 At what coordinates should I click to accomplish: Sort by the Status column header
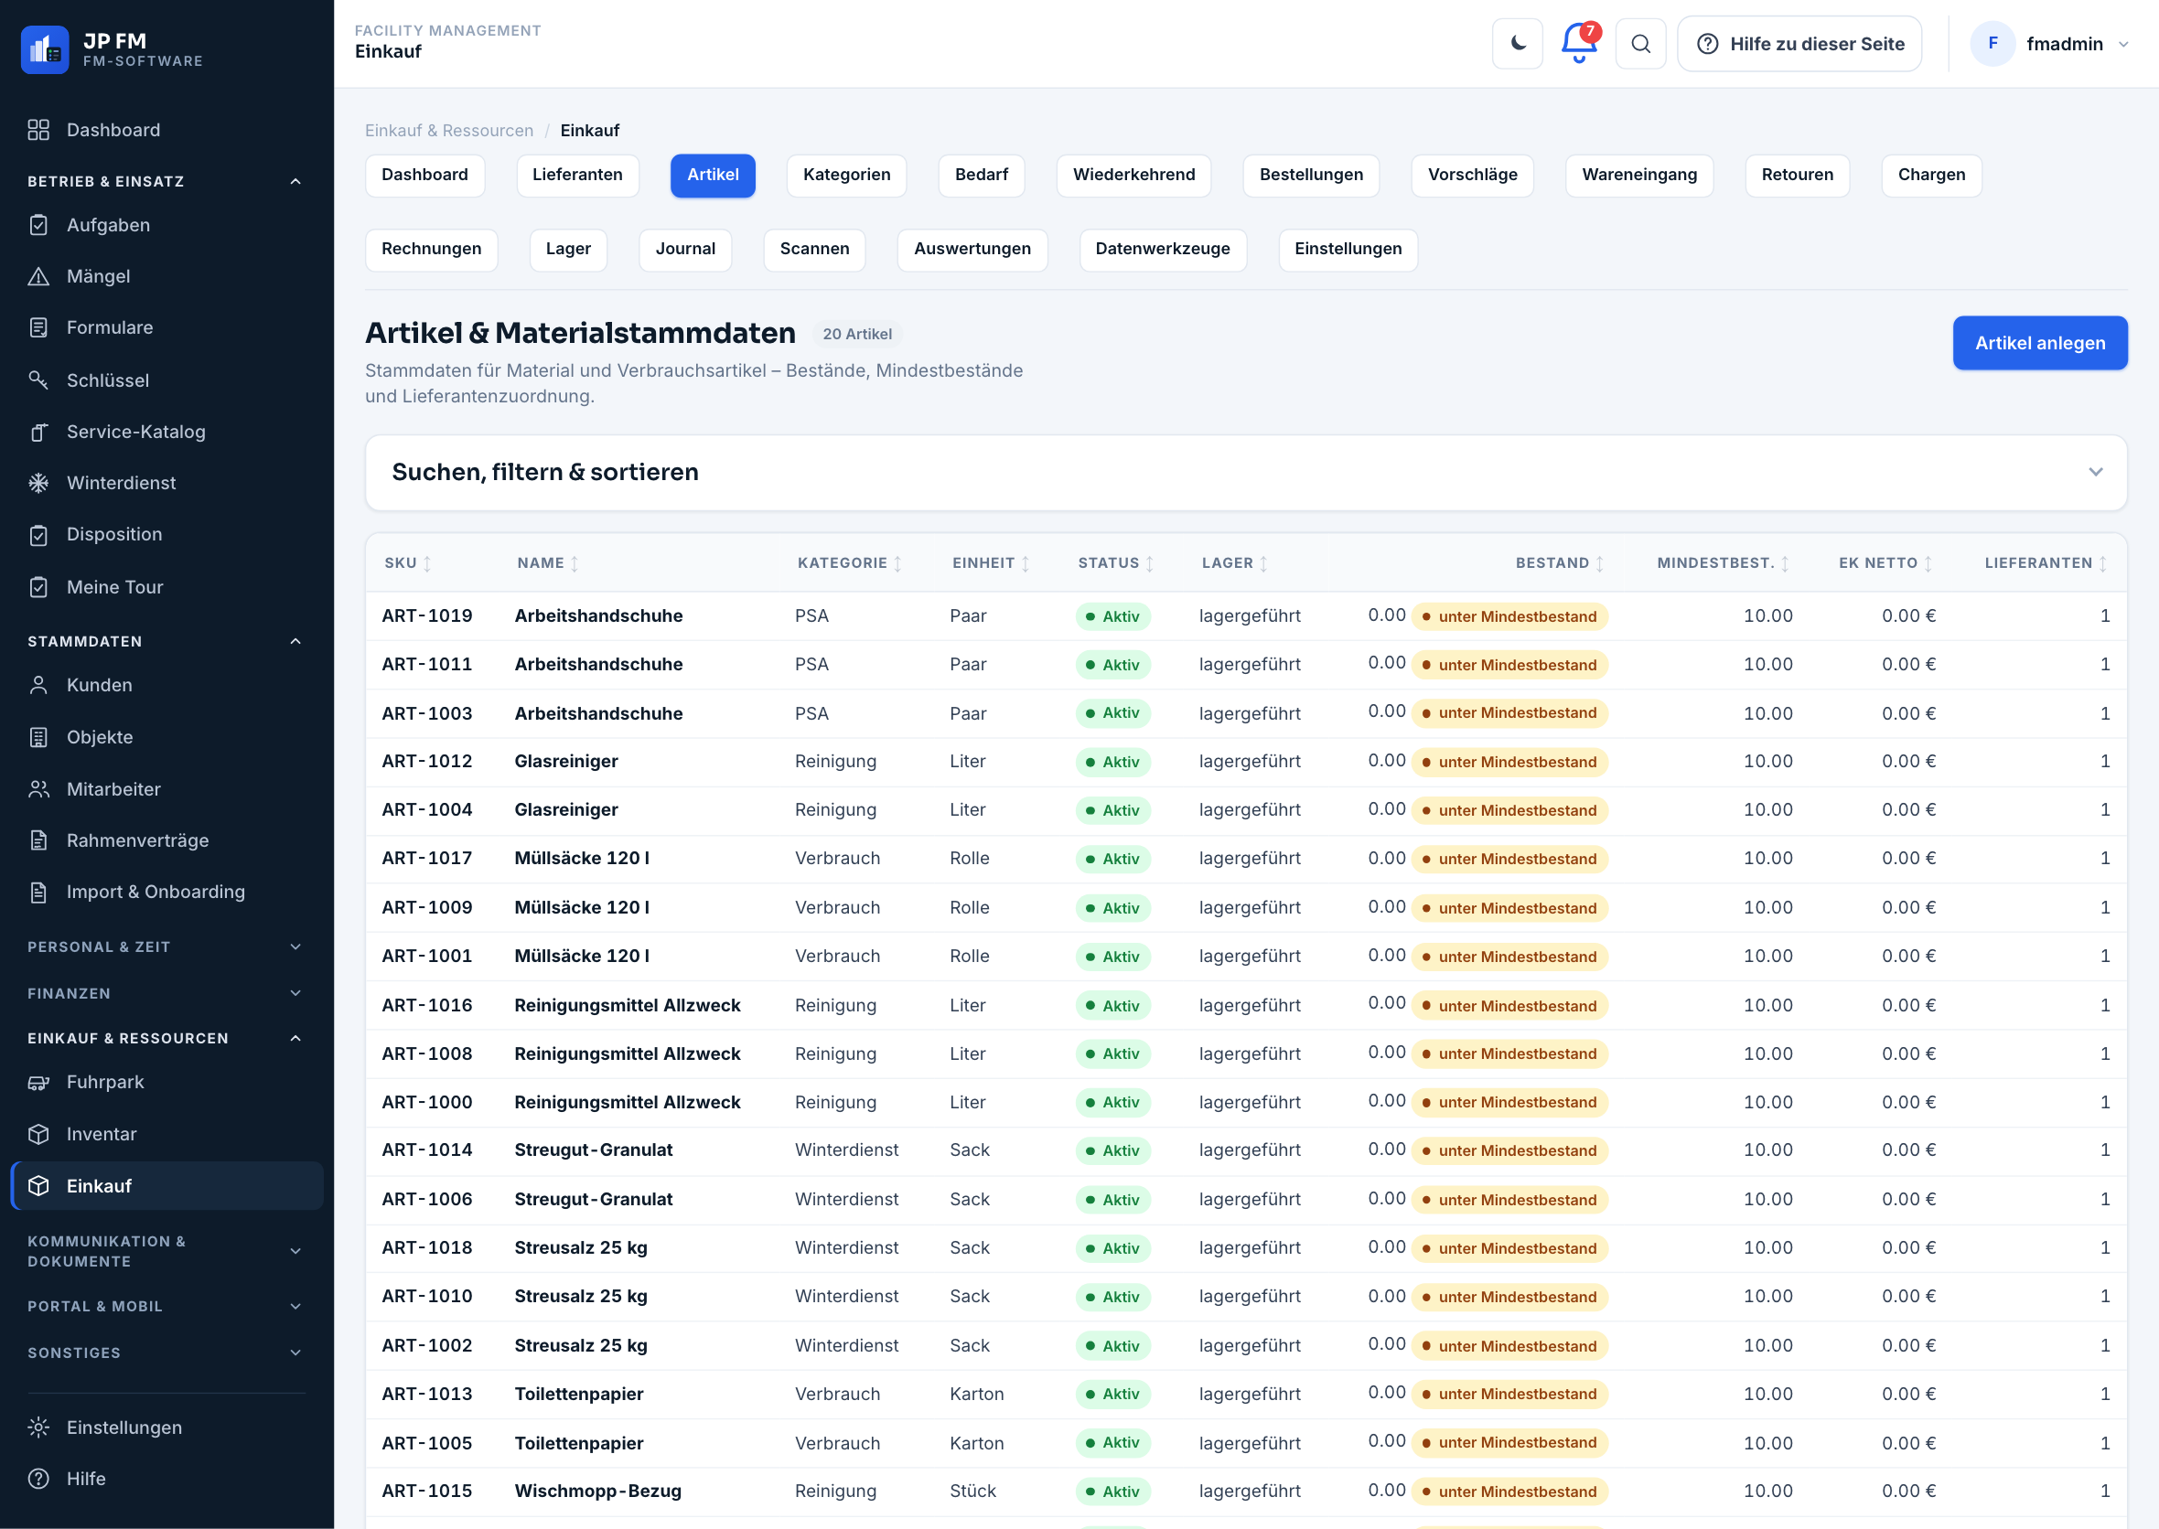point(1116,563)
